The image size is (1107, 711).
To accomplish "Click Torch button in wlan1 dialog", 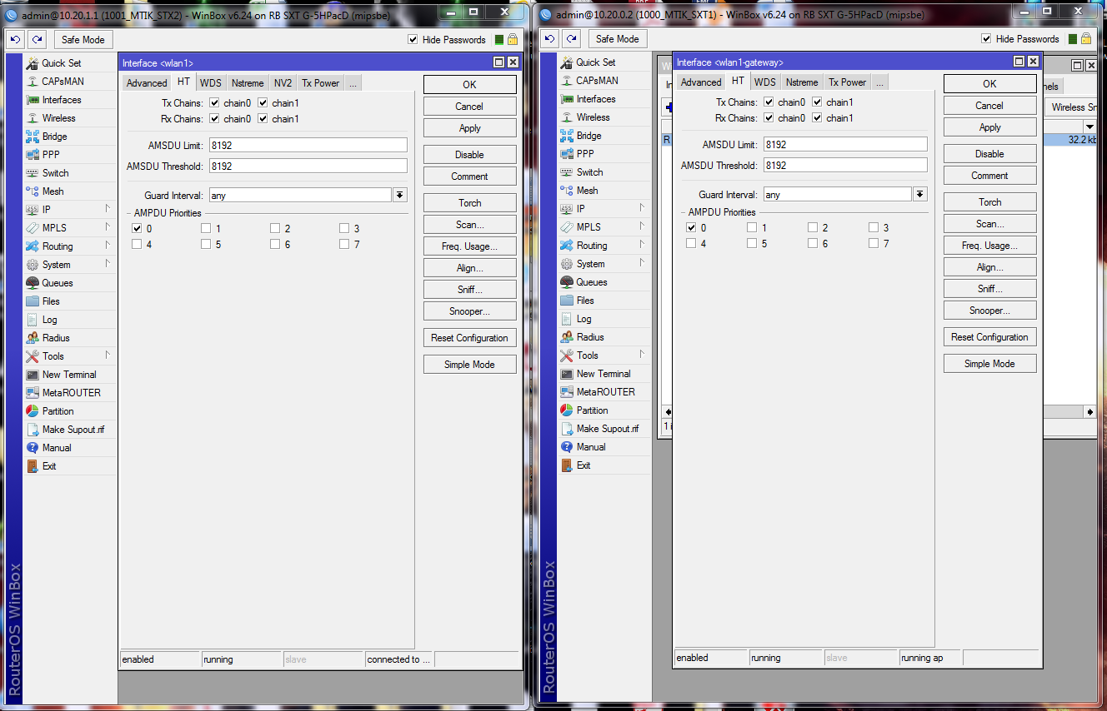I will tap(470, 203).
